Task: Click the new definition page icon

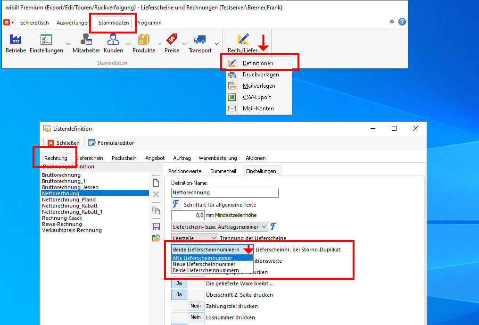Action: (x=156, y=183)
